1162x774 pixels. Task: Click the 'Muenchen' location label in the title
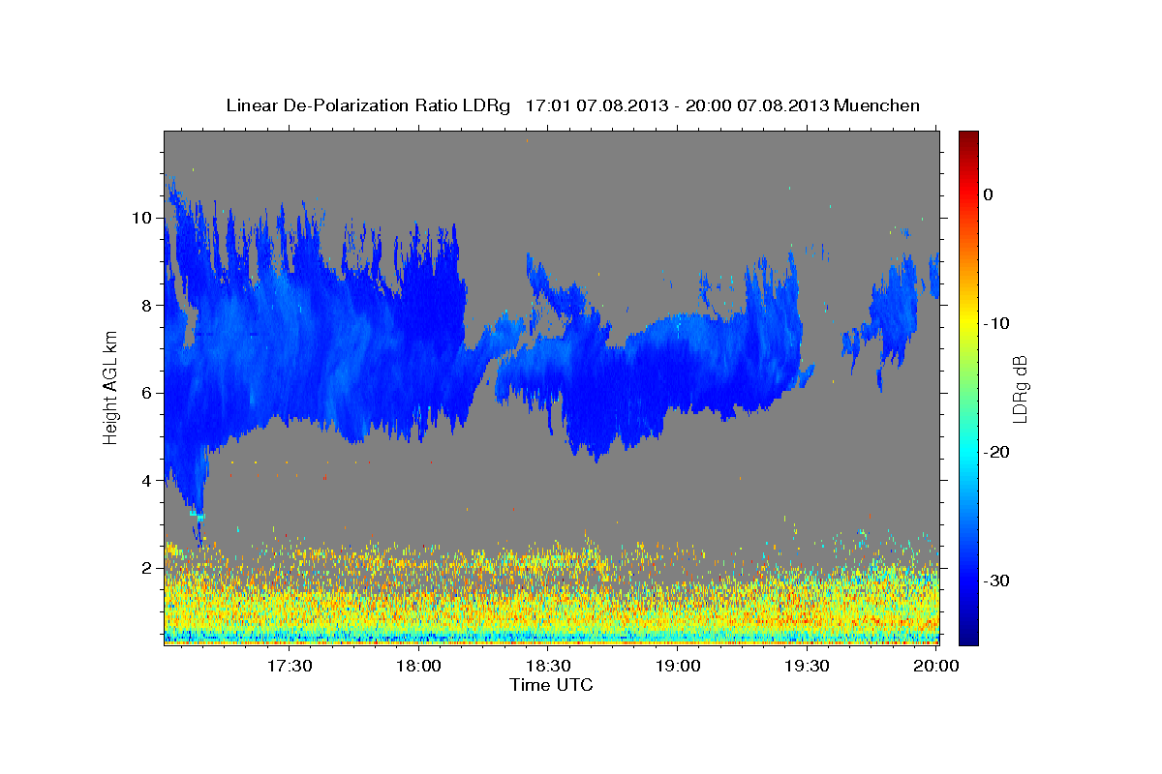(878, 105)
